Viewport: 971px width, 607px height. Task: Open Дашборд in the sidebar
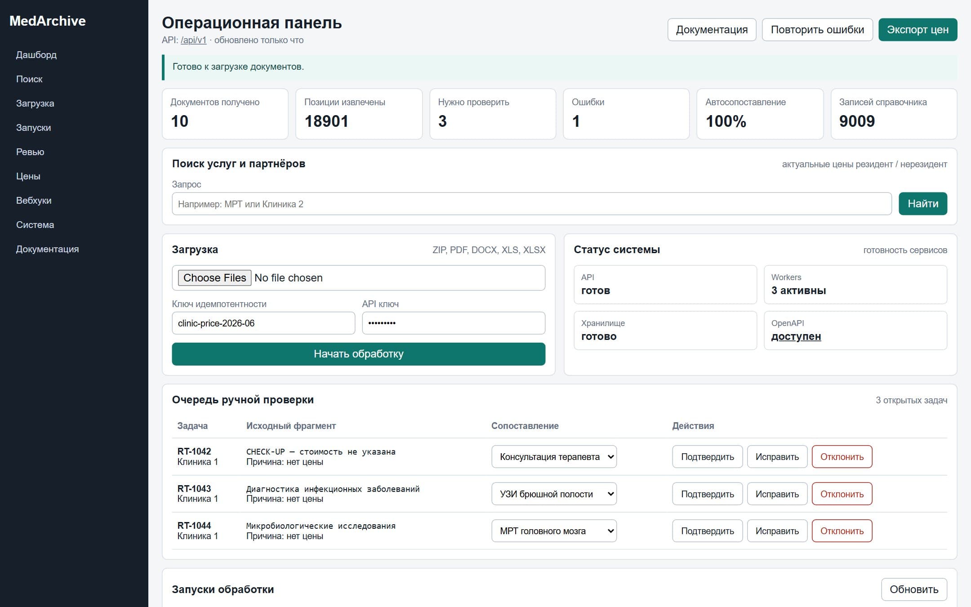[36, 55]
